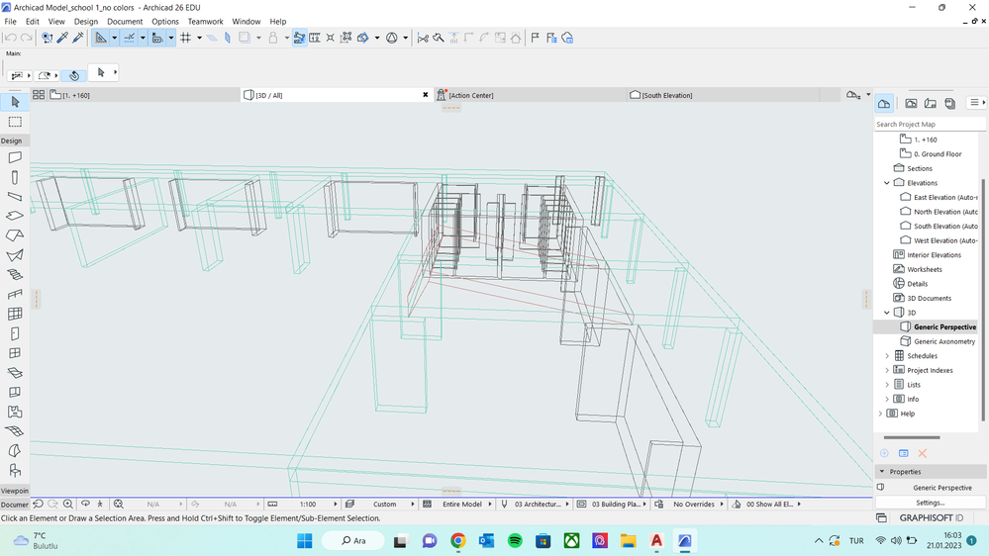Select the Door tool
989x556 pixels.
coord(15,333)
